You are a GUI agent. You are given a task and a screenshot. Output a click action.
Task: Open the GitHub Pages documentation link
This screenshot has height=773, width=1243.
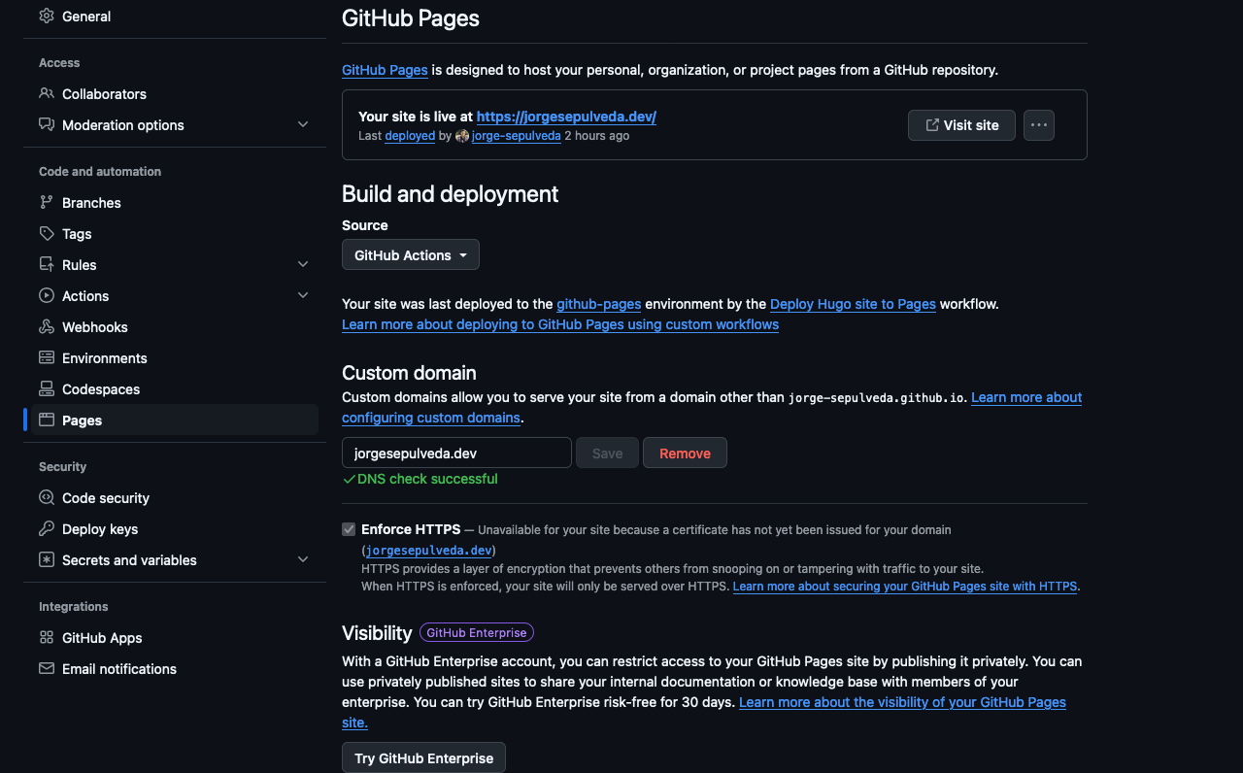point(385,70)
